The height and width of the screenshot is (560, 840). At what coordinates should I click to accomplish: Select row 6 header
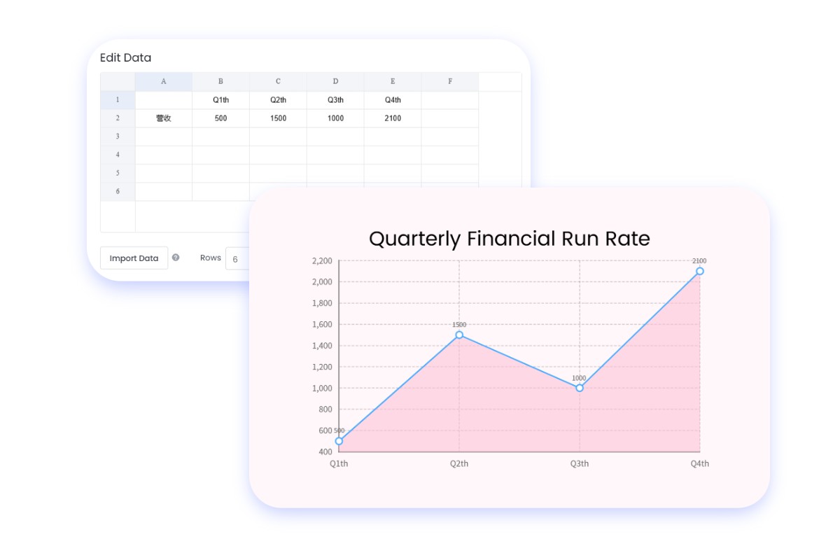pyautogui.click(x=118, y=191)
